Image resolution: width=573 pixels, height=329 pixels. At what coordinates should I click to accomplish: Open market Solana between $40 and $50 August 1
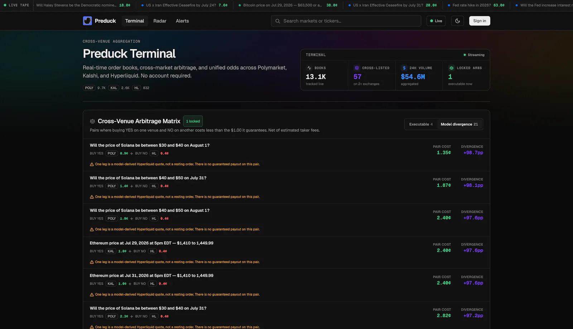coord(150,211)
